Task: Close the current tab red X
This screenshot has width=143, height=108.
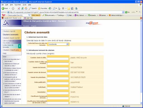Action: pos(141,18)
